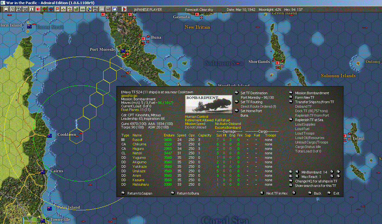Open the OP toolbar icon
Image resolution: width=382 pixels, height=224 pixels.
(x=102, y=9)
